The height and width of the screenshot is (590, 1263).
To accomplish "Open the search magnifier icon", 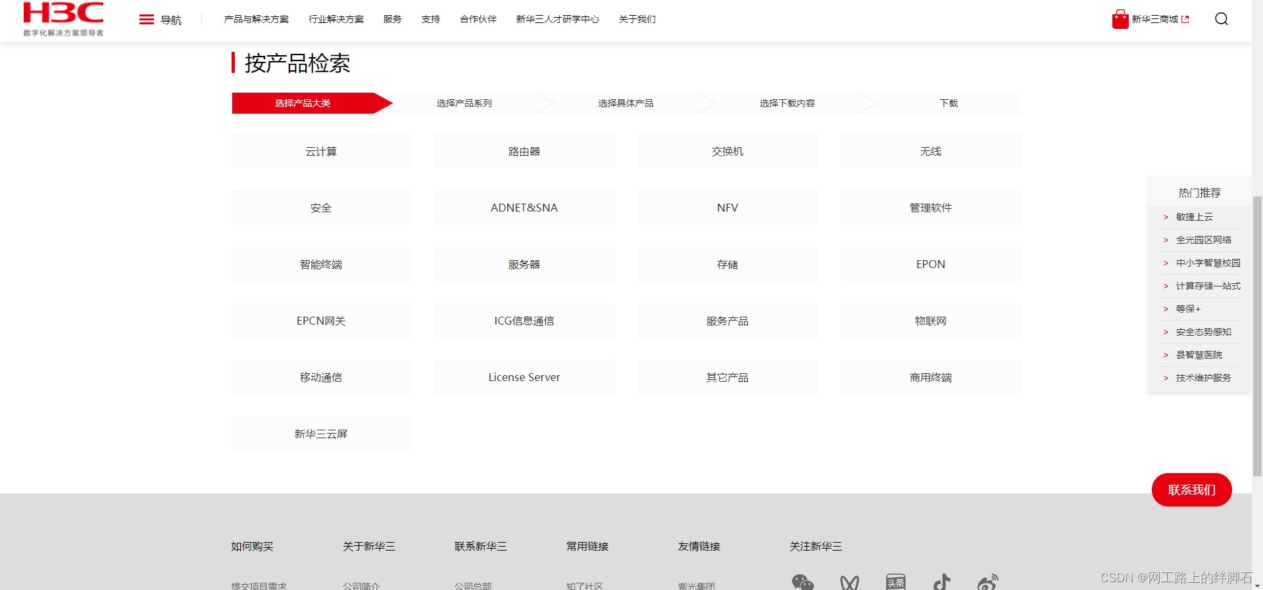I will pos(1222,19).
